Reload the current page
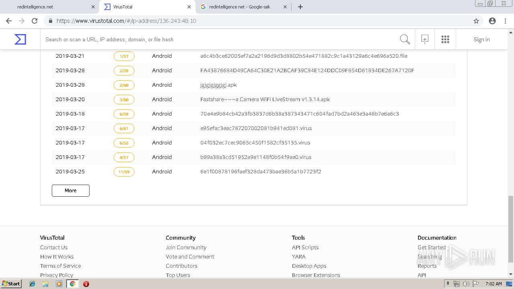Image resolution: width=514 pixels, height=289 pixels. click(35, 21)
